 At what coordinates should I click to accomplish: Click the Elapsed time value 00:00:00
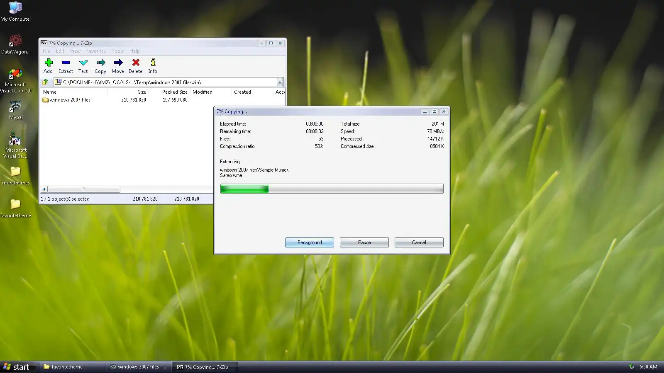315,124
